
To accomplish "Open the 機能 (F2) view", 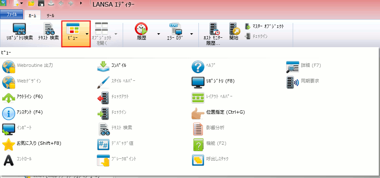I will [x=209, y=144].
